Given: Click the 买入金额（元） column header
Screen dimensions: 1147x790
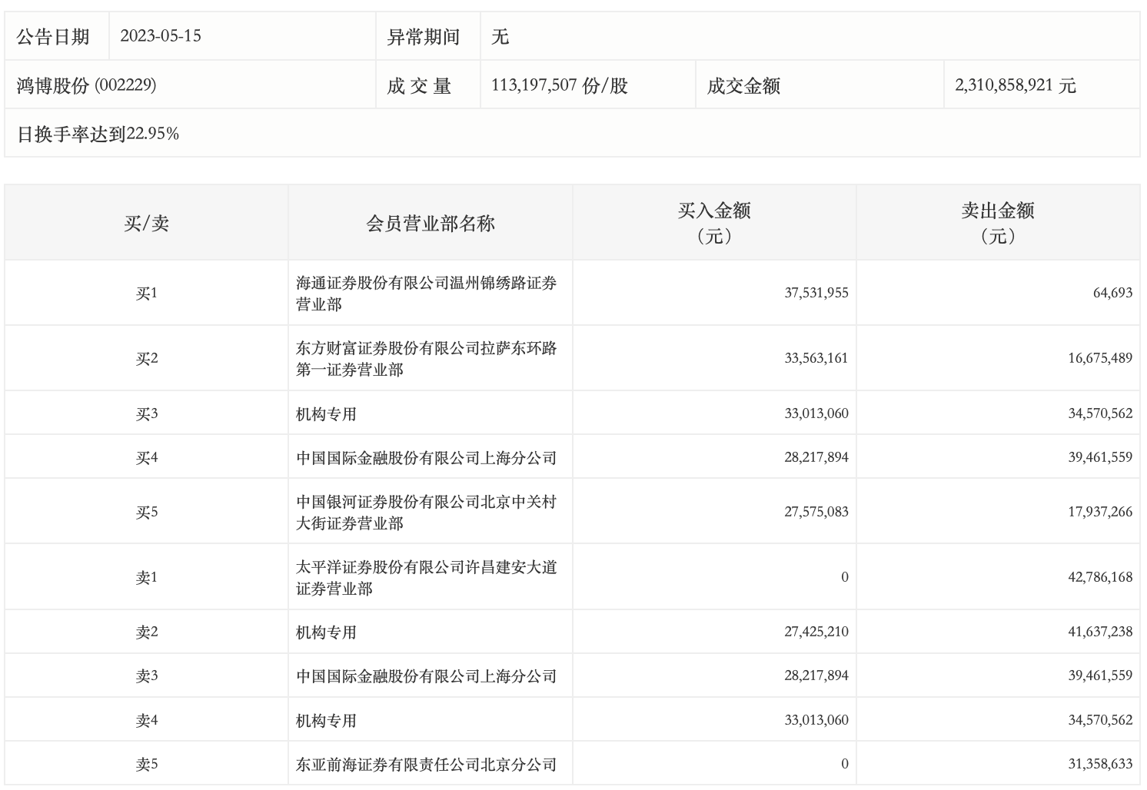Looking at the screenshot, I should coord(713,222).
